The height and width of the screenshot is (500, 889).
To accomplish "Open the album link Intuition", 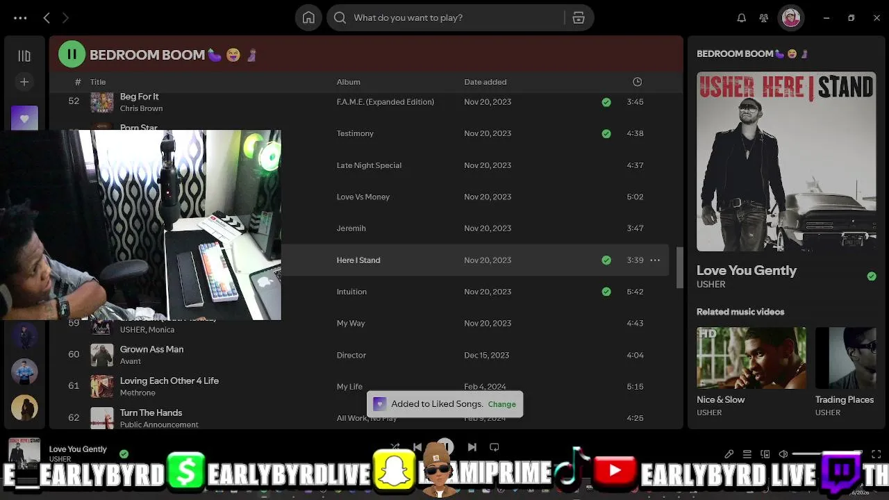I will pos(351,292).
